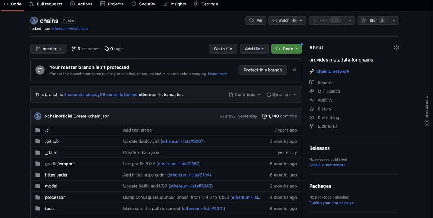Click the chains repository avatar icon
Viewport: 433px width, 218px height.
click(x=34, y=21)
